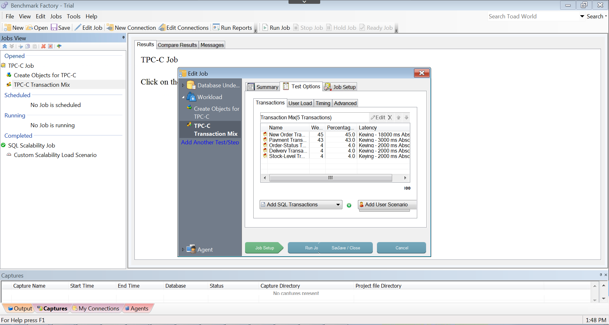Click Add Another Test/Step link
The image size is (609, 325).
coord(210,142)
